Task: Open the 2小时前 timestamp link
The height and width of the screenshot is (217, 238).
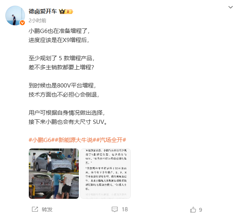Action: pyautogui.click(x=38, y=20)
